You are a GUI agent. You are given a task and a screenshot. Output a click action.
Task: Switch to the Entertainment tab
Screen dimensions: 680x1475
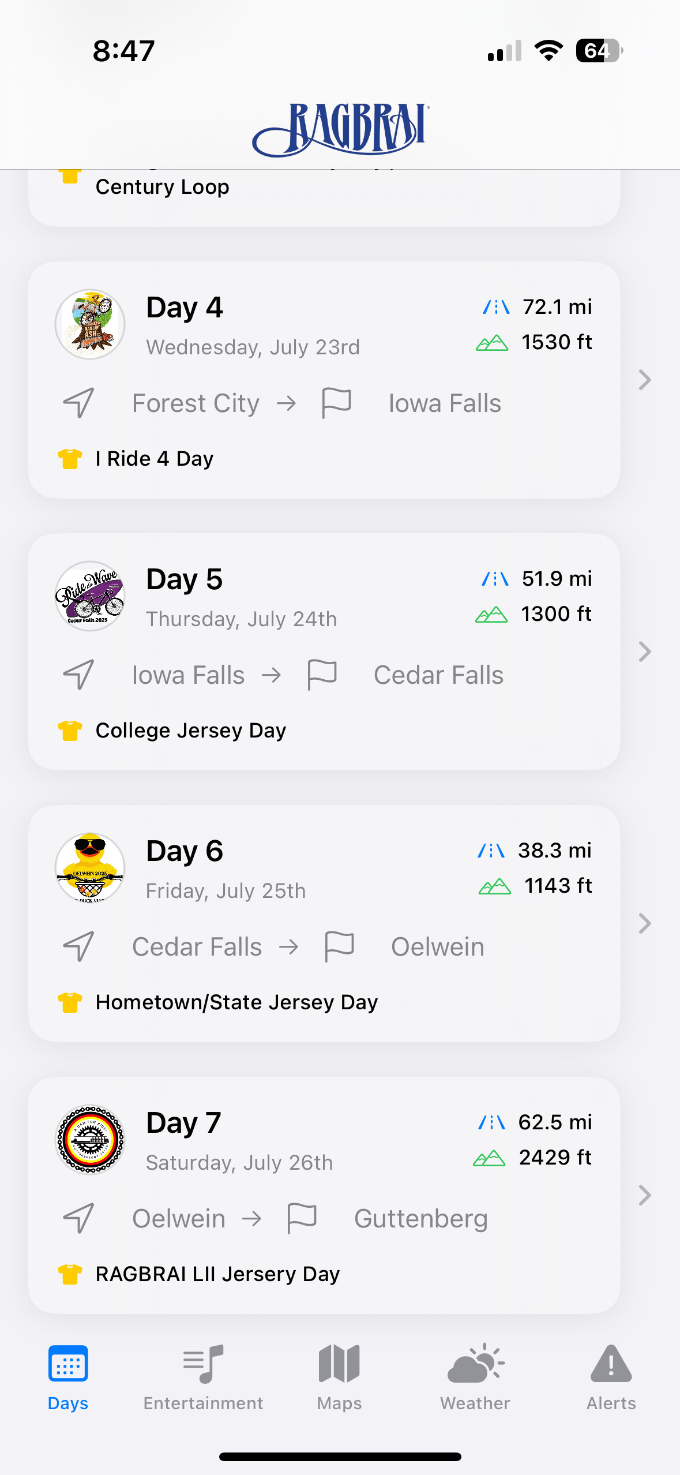pos(203,1376)
